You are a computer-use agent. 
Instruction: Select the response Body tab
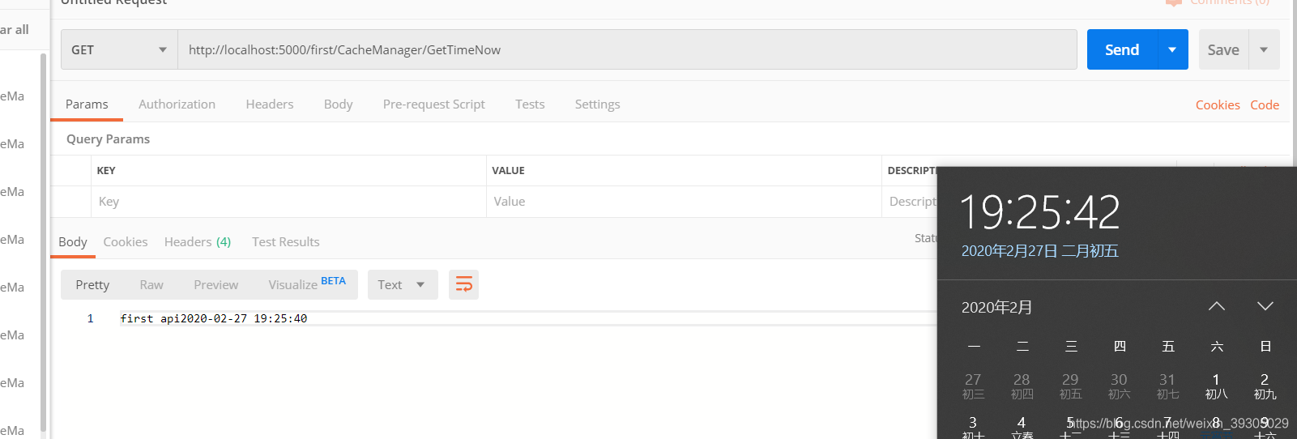(73, 241)
